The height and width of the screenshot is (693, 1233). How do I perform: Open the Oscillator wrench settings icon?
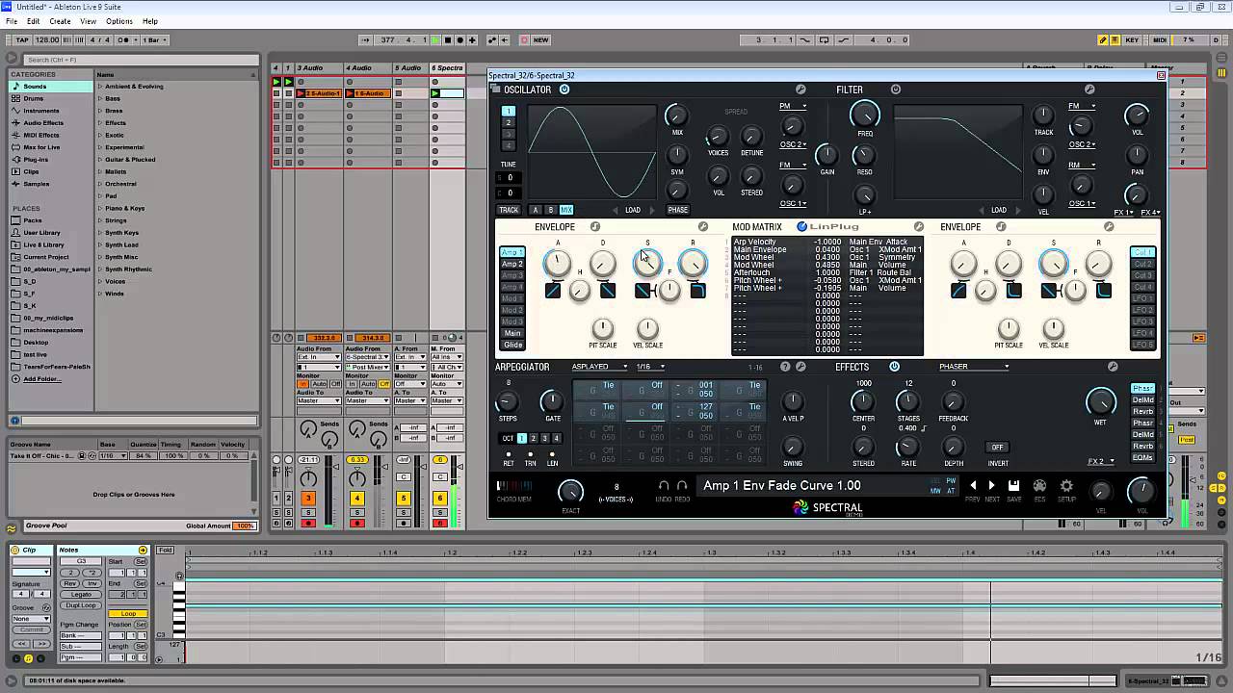pos(800,90)
